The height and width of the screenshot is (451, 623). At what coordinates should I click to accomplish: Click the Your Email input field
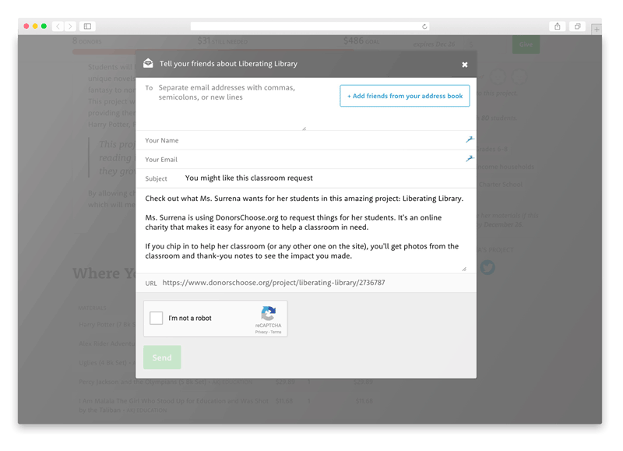(x=306, y=160)
